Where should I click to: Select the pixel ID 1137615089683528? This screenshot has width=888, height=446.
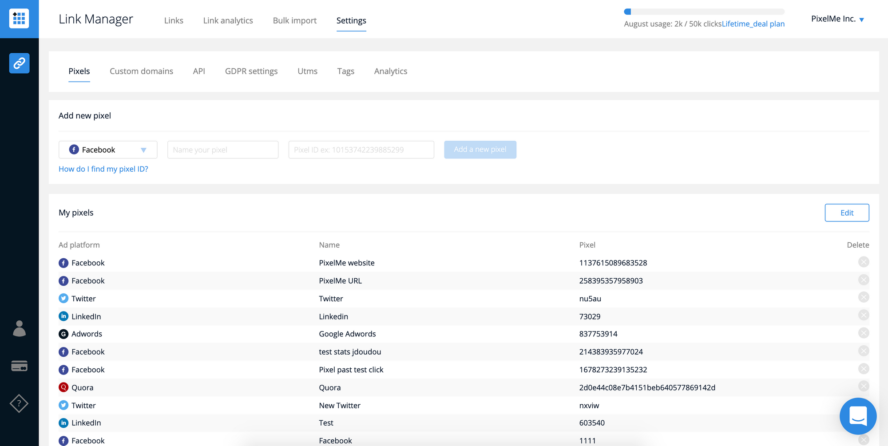pos(613,263)
